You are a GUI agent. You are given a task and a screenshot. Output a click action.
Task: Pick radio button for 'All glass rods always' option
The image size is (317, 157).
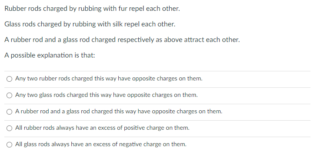pos(9,145)
